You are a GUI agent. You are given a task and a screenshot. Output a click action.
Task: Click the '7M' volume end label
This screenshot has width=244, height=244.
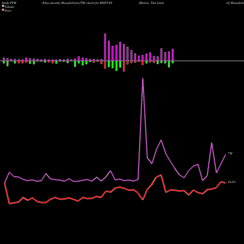point(230,153)
